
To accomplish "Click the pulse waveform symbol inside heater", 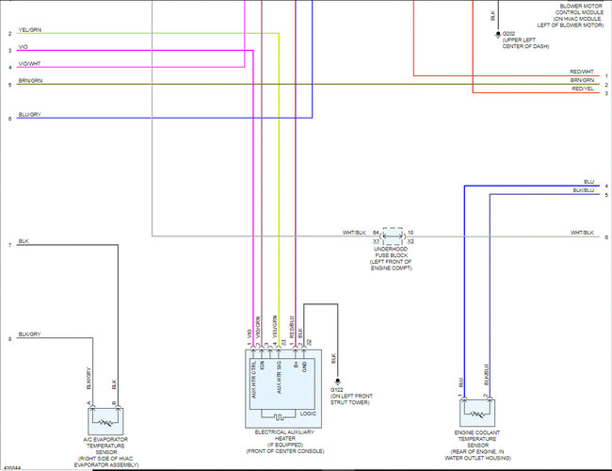I will tap(279, 416).
